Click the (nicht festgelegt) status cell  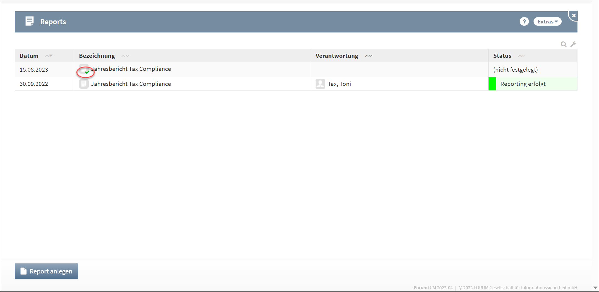(x=515, y=70)
